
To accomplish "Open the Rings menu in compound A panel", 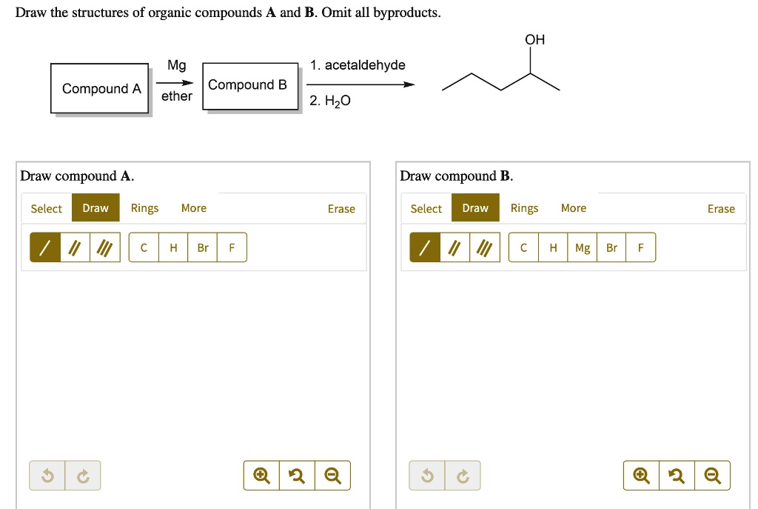I will pyautogui.click(x=144, y=208).
